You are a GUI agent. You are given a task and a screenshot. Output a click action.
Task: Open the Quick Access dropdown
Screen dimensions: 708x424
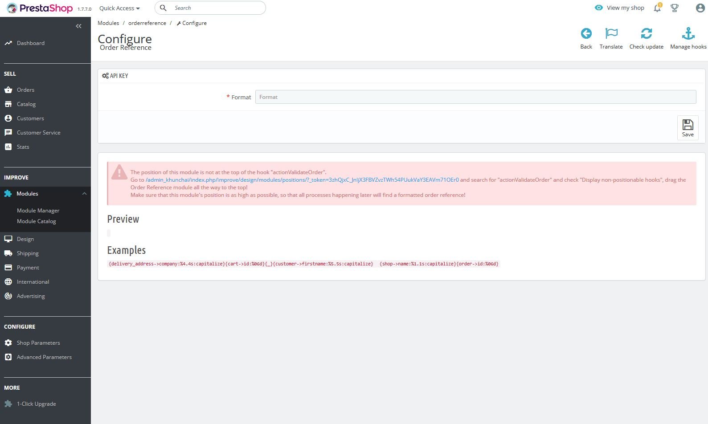tap(119, 8)
